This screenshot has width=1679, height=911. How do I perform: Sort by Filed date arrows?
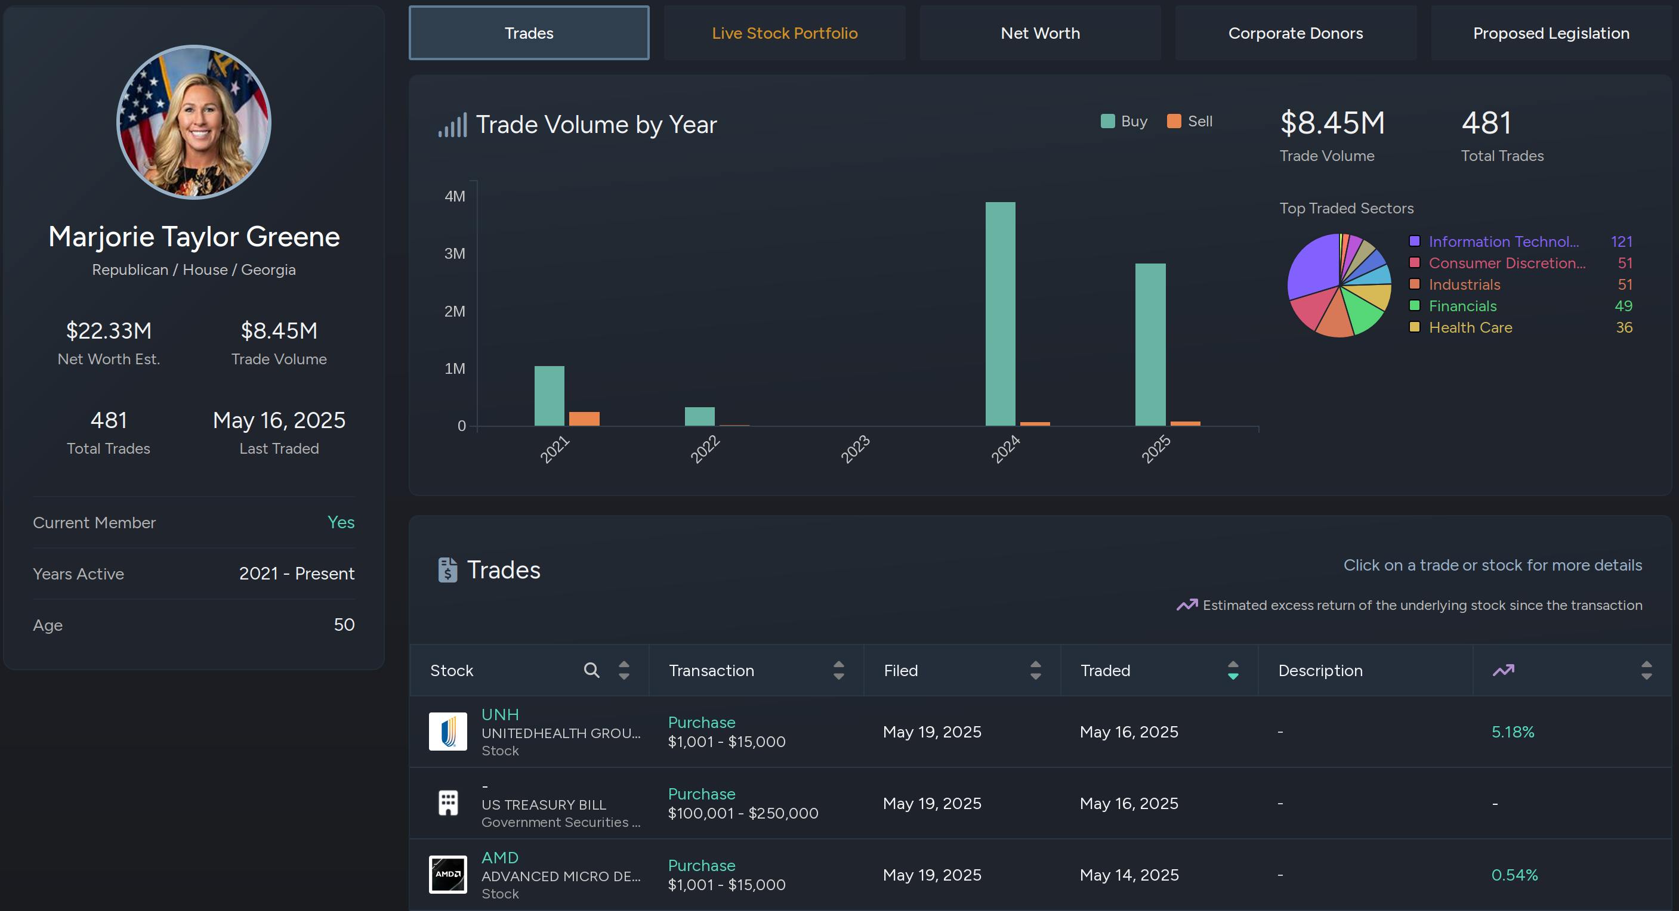(x=1035, y=670)
